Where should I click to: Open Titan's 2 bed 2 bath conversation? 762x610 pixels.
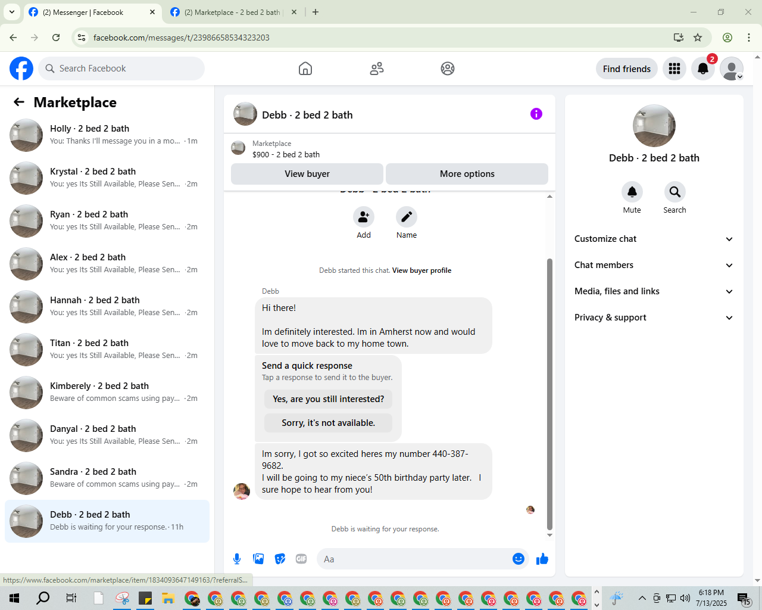[107, 349]
